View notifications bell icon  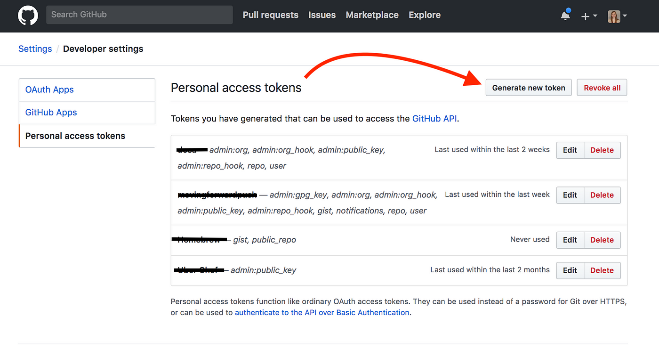pos(566,15)
